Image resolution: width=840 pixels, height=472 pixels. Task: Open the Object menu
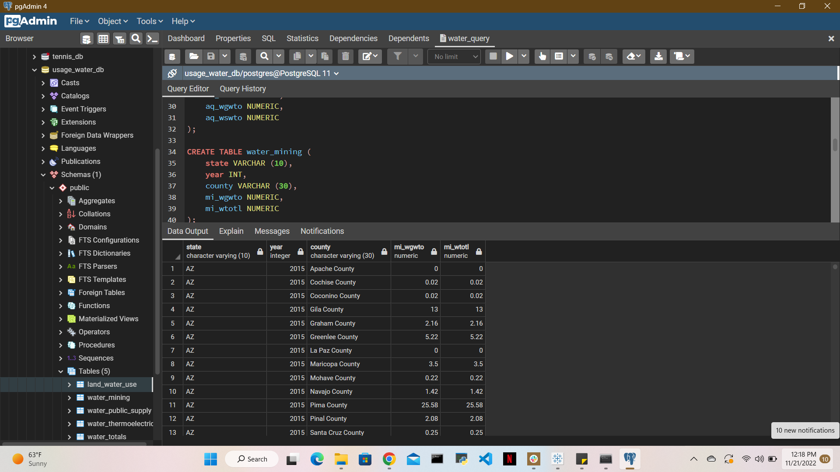click(x=112, y=21)
